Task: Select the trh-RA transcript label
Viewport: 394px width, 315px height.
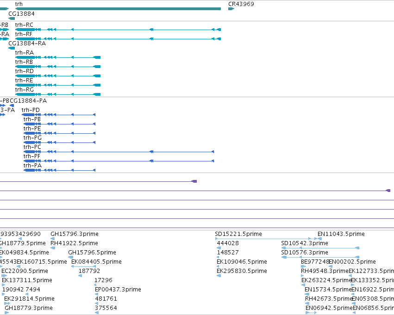Action: [25, 52]
